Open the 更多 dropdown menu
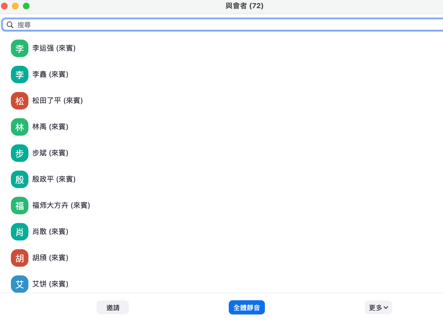 tap(378, 307)
